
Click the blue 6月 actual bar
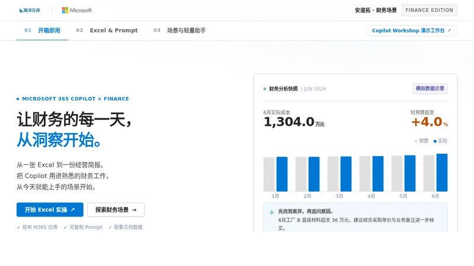pyautogui.click(x=442, y=173)
